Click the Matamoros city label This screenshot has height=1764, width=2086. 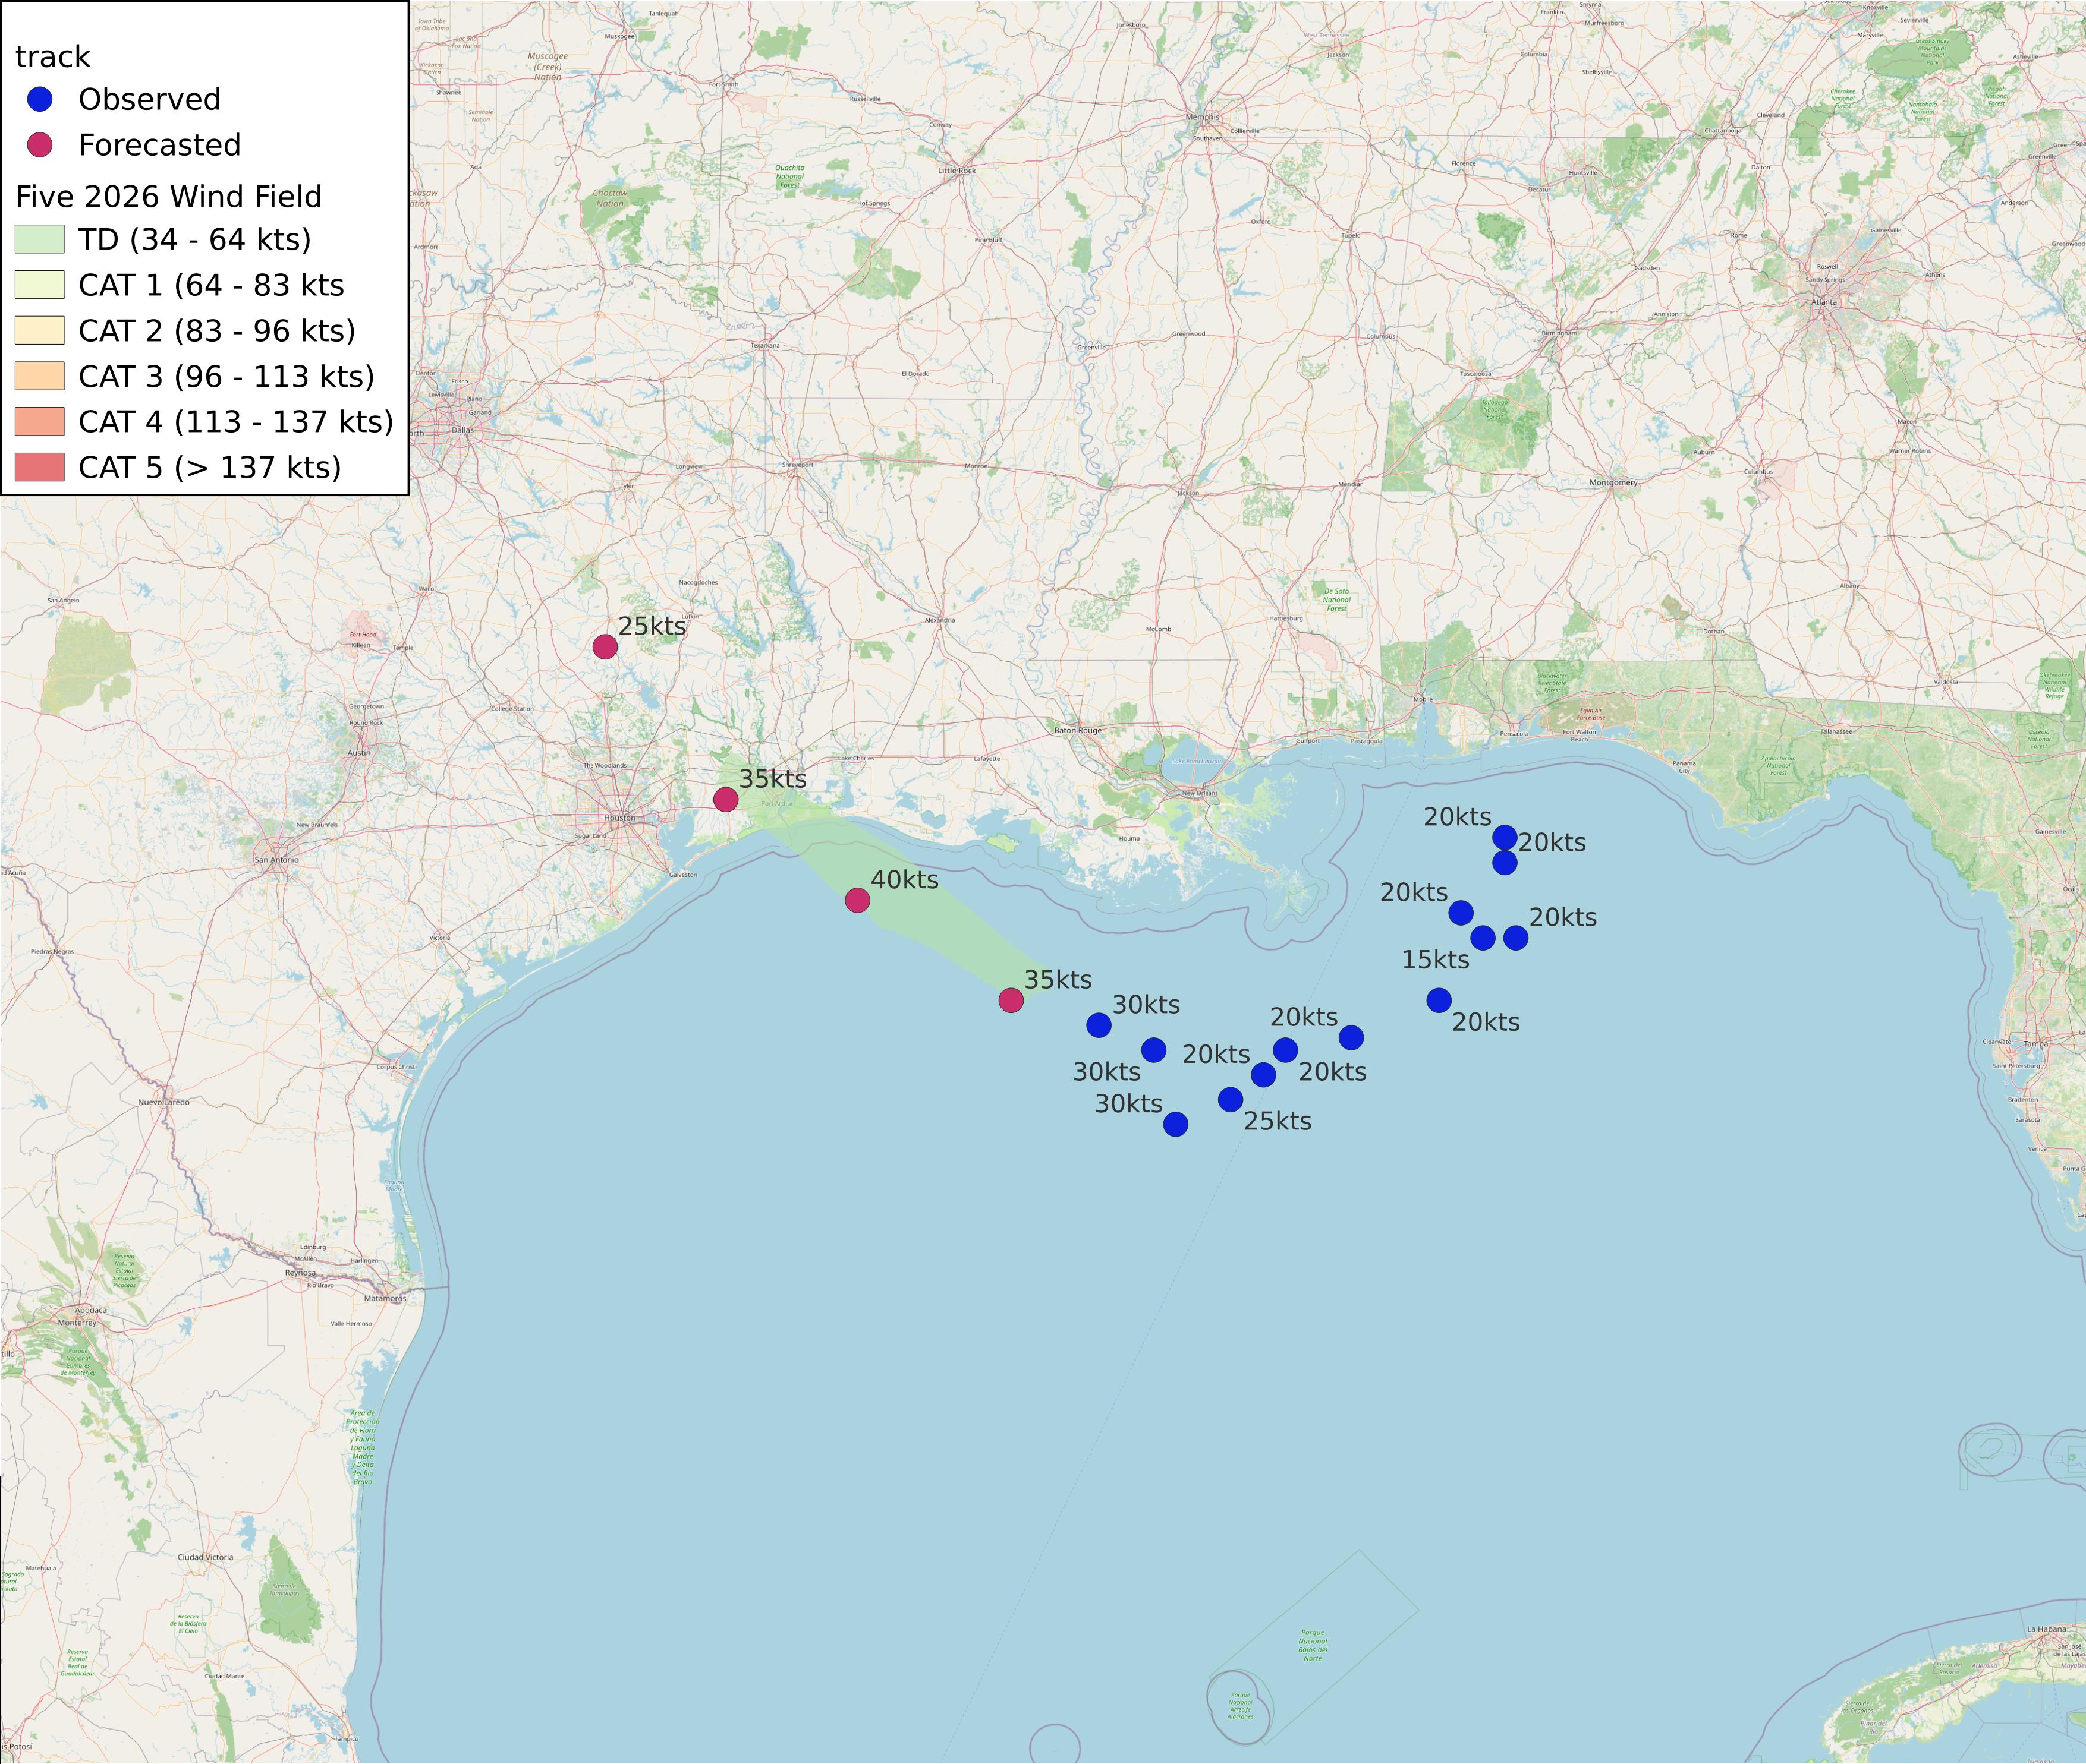(x=385, y=1298)
